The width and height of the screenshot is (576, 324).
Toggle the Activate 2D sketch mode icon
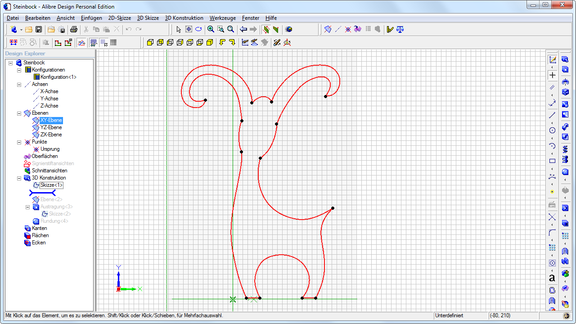coord(552,60)
